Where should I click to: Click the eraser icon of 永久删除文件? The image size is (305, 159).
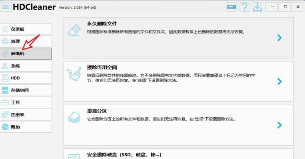pos(74,30)
